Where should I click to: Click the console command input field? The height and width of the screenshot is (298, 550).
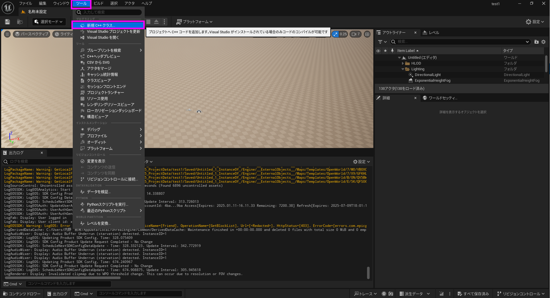140,293
